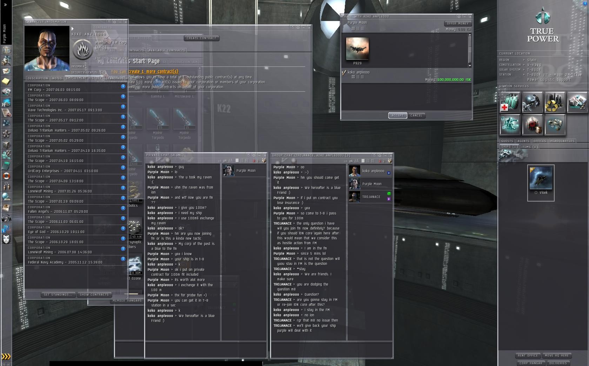Expand the sidebar using the top double chevron
This screenshot has height=366, width=589.
(5, 5)
